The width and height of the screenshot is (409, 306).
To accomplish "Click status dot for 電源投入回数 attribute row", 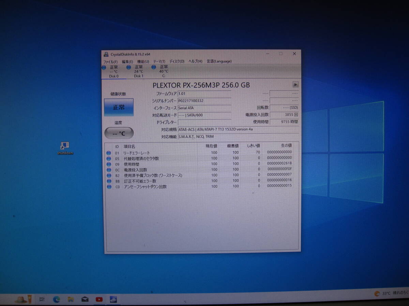I will point(109,170).
